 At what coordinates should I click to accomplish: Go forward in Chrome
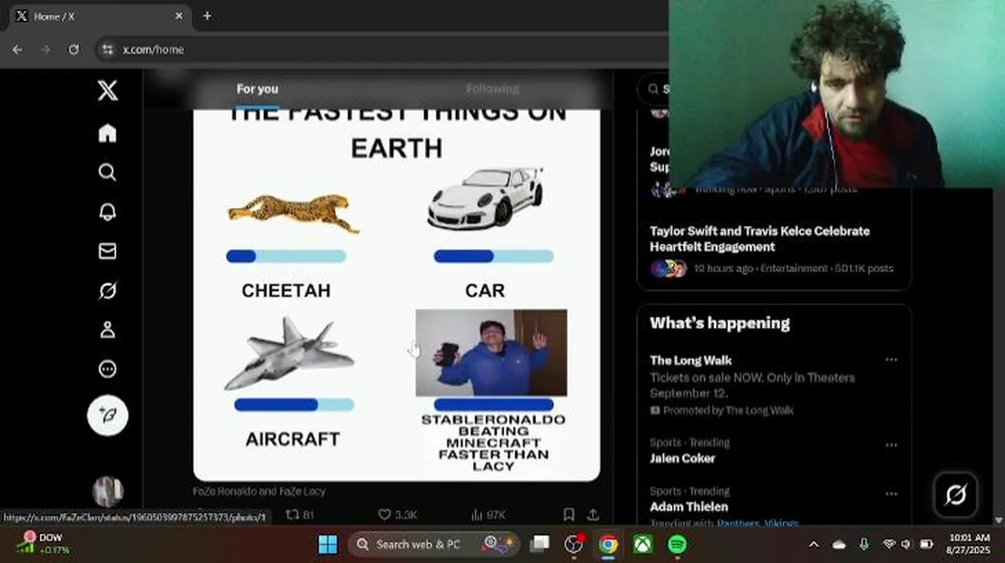click(45, 49)
